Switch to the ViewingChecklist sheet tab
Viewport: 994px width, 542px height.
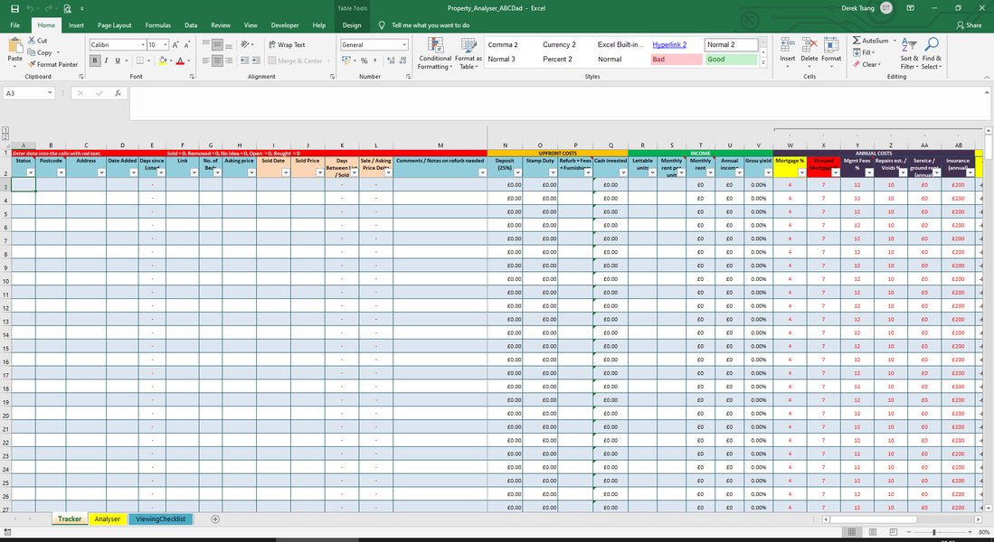[x=160, y=519]
